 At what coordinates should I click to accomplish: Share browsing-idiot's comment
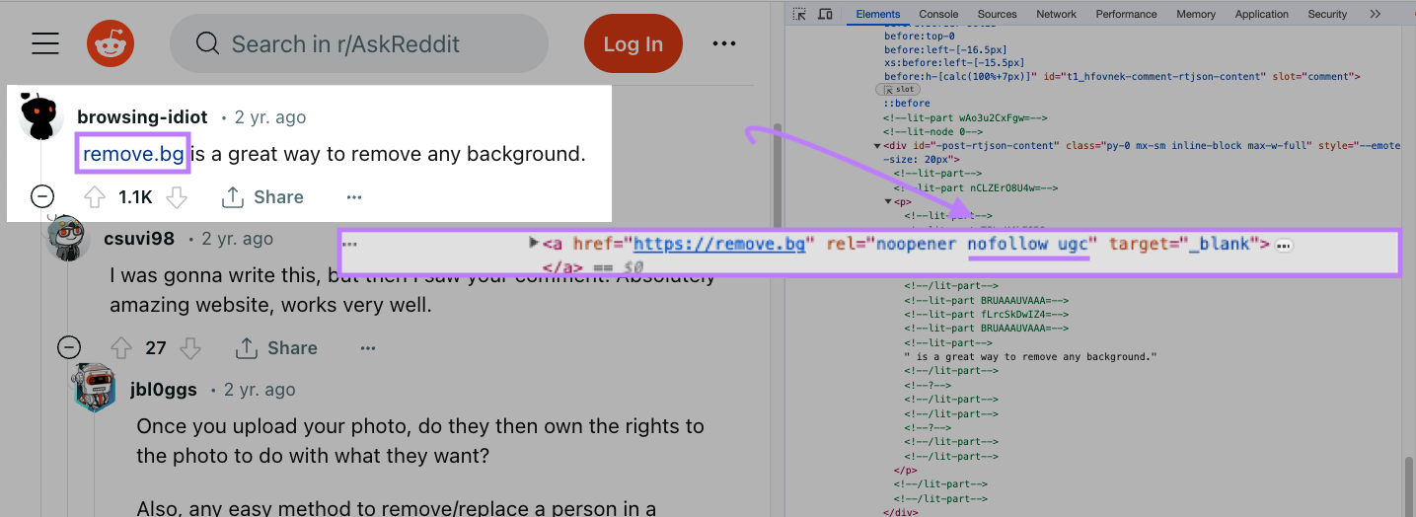pos(262,197)
